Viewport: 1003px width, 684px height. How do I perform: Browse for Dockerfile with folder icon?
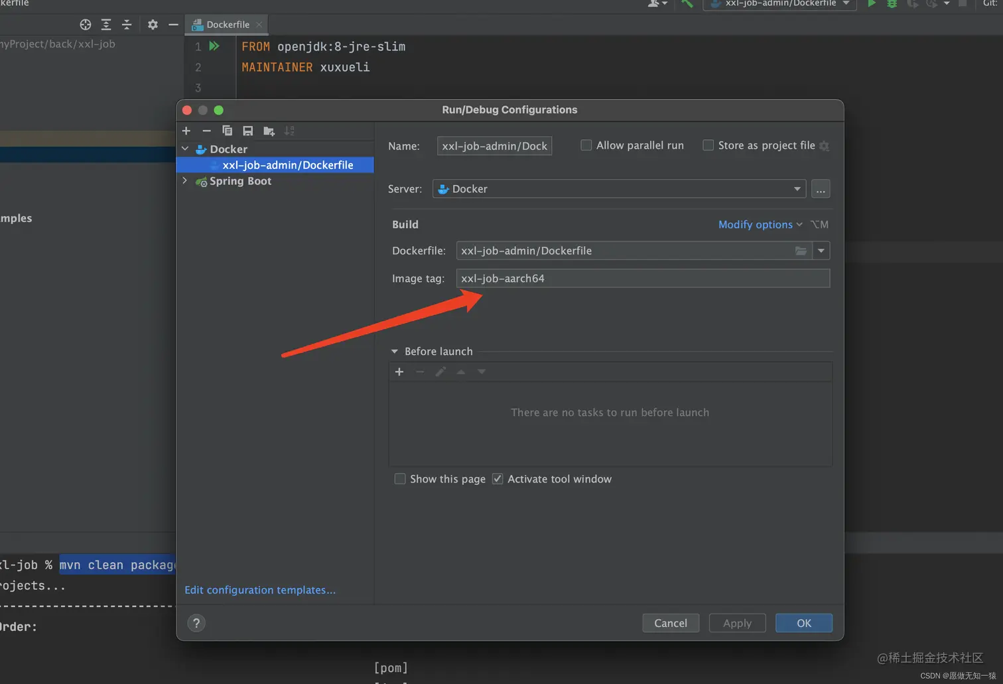click(801, 251)
